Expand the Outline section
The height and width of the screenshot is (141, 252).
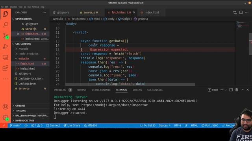[x=20, y=106]
